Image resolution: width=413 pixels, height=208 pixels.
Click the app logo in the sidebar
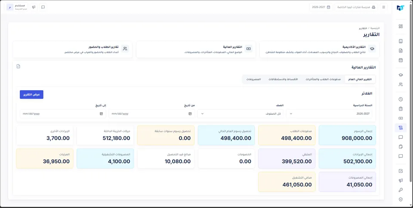pyautogui.click(x=401, y=8)
